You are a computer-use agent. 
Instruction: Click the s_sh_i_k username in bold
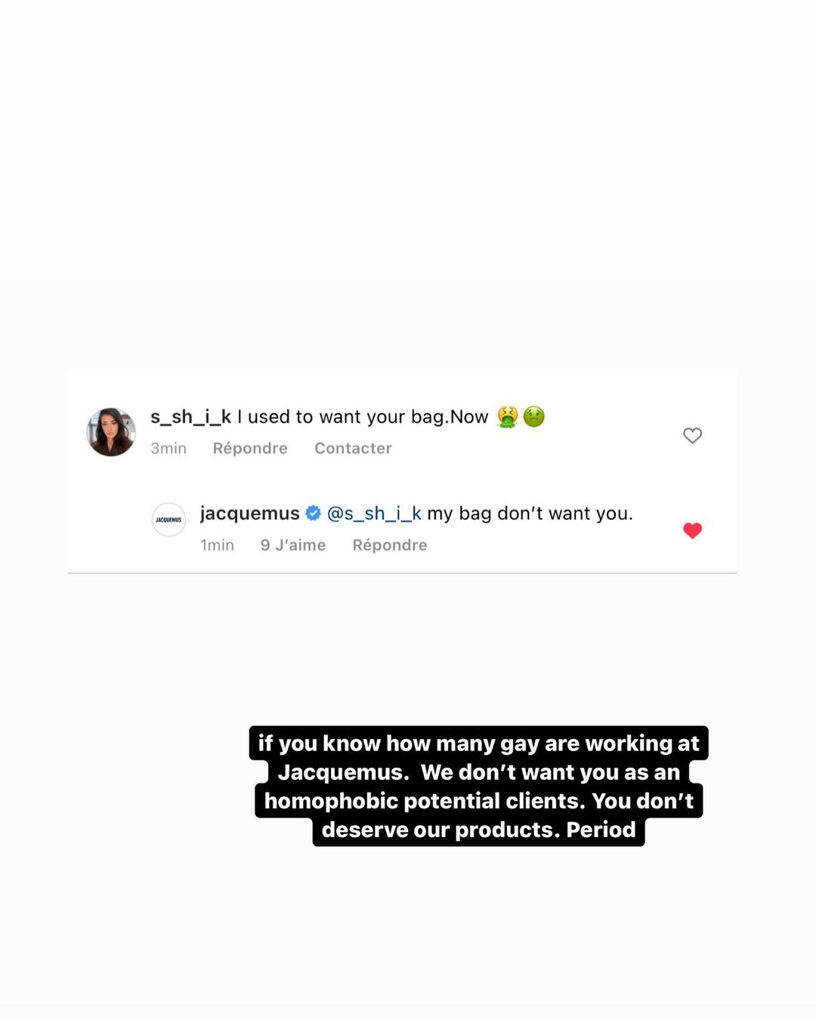click(190, 417)
